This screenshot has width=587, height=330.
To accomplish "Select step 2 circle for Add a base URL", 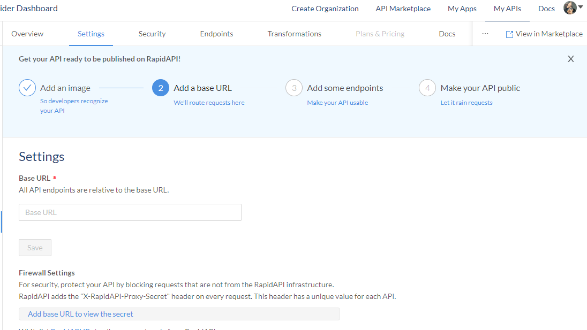I will point(161,88).
